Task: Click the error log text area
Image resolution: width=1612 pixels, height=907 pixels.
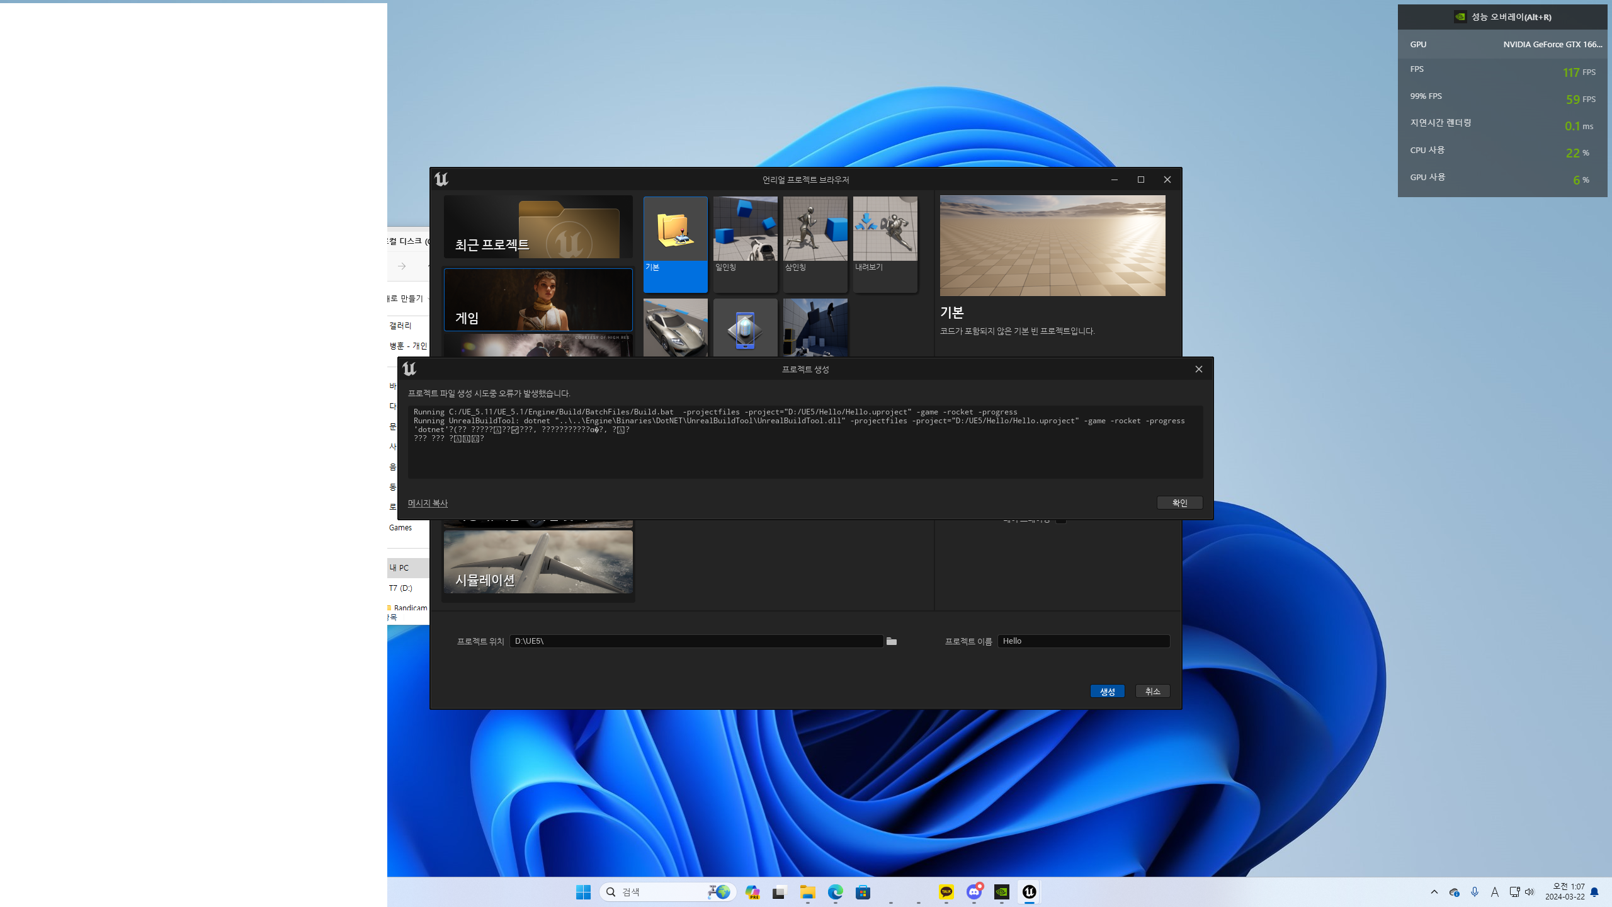Action: (805, 442)
